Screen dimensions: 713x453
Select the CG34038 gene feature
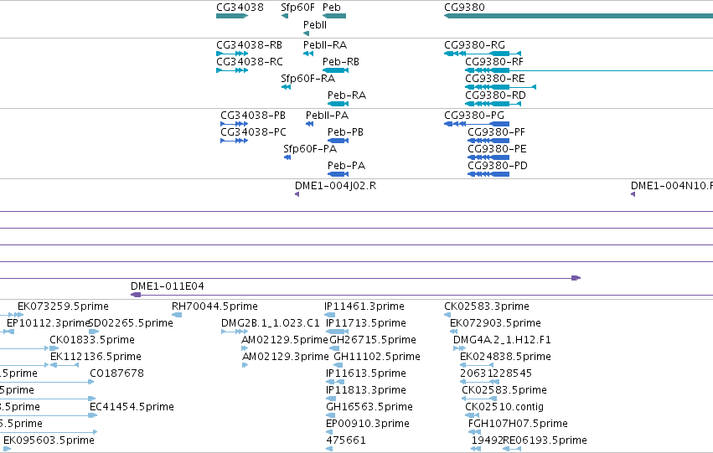click(x=232, y=16)
